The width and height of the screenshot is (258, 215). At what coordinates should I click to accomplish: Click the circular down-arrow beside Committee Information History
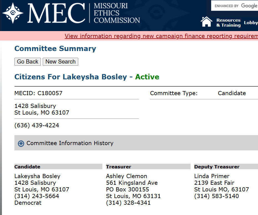[20, 143]
